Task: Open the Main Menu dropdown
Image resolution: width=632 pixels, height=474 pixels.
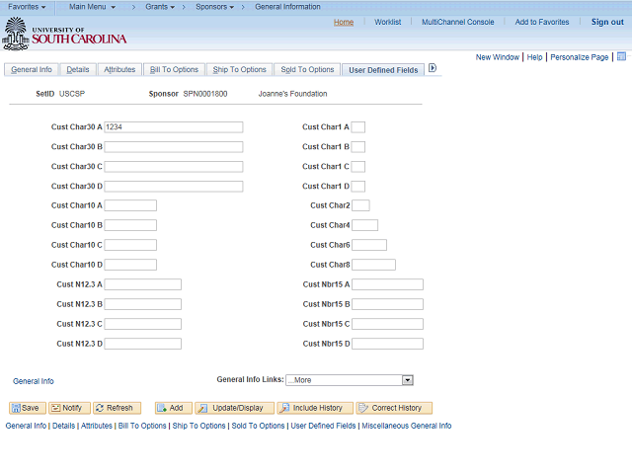Action: point(92,7)
